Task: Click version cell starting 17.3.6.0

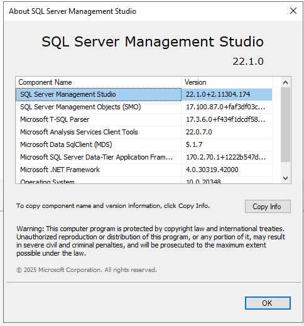Action: (227, 119)
